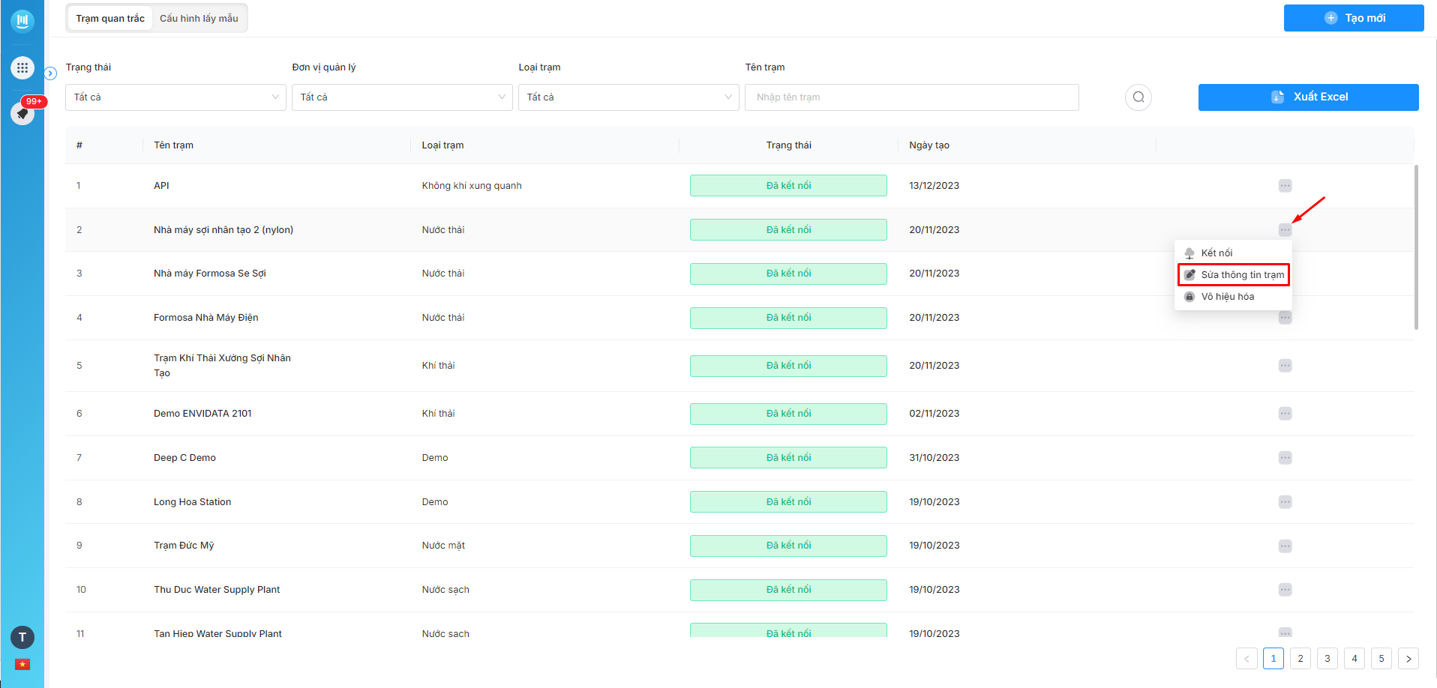The image size is (1437, 688).
Task: Open the Loại trạm filter dropdown
Action: click(628, 97)
